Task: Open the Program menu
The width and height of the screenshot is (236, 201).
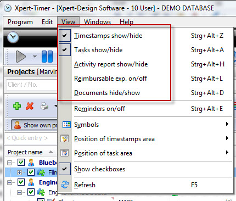Action: 20,22
